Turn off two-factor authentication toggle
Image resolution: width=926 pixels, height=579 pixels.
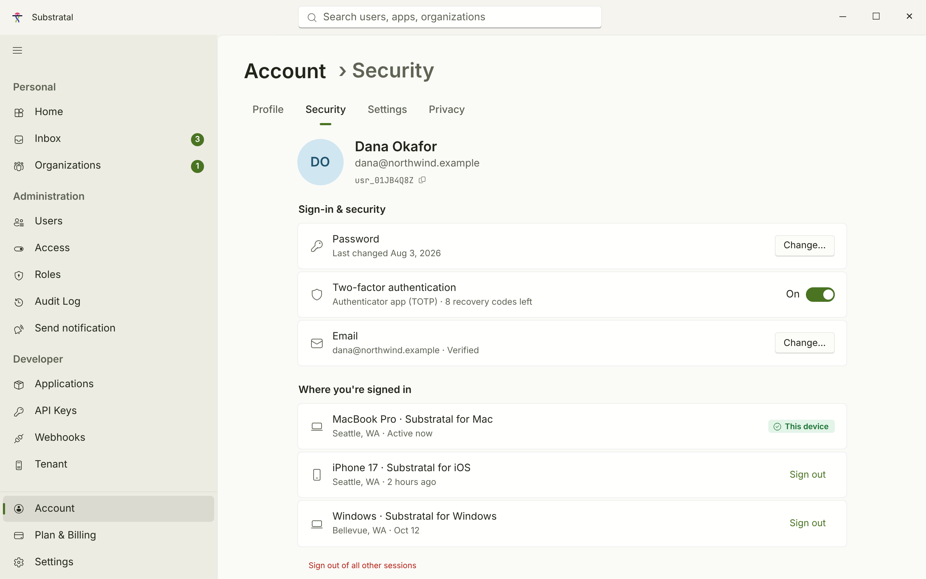(x=820, y=295)
